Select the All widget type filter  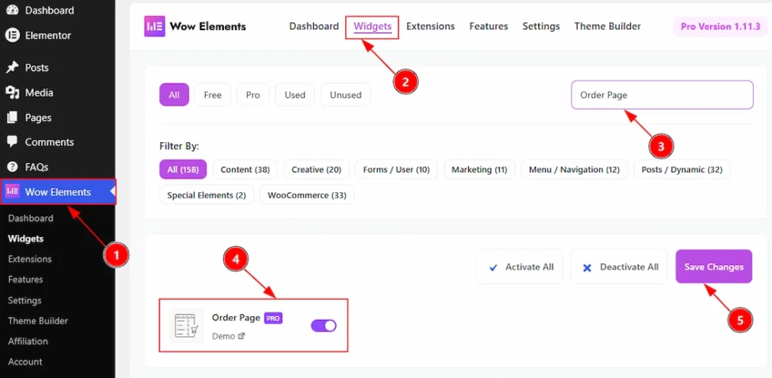[x=174, y=95]
